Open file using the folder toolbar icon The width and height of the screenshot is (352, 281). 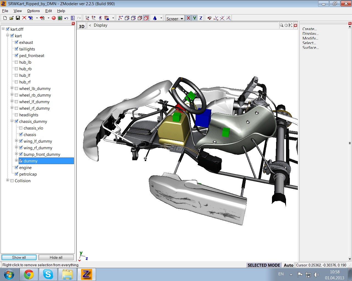tap(11, 18)
